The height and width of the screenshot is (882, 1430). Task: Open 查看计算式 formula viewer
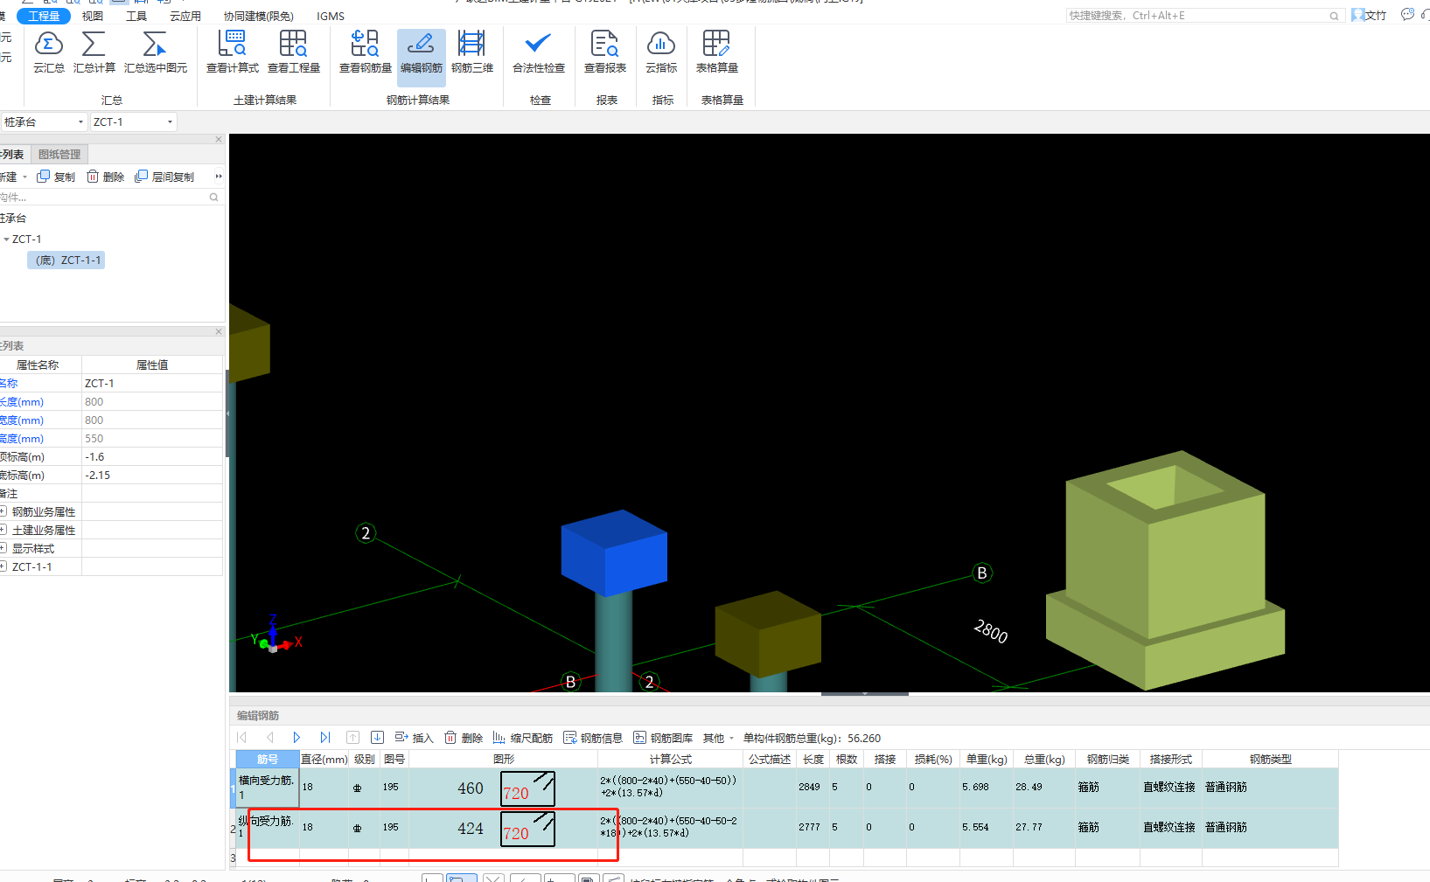pos(233,52)
